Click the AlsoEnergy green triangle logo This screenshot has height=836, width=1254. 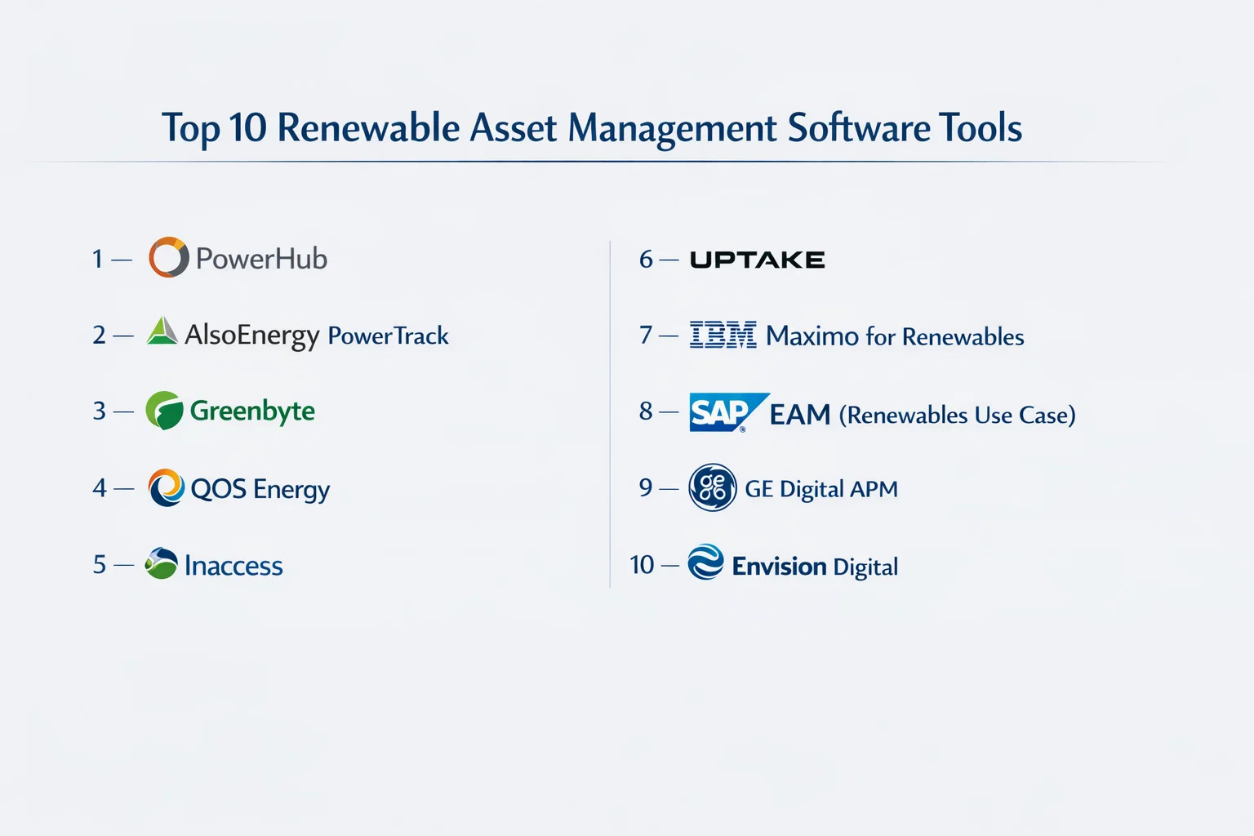click(x=162, y=331)
